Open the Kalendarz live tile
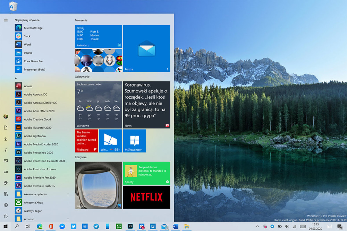Image resolution: width=347 pixels, height=231 pixels. pos(99,36)
